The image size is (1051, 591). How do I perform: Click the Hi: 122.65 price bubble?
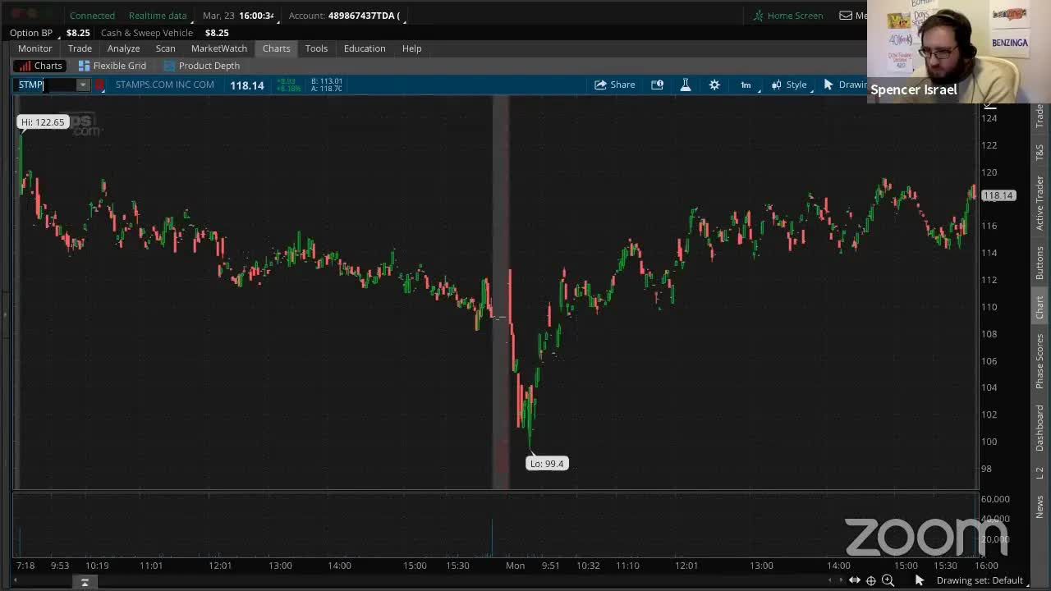(43, 122)
